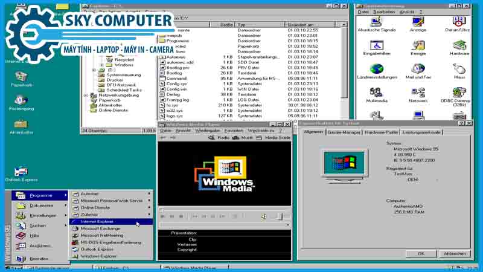Launch Outlook Express from the desktop

point(21,173)
